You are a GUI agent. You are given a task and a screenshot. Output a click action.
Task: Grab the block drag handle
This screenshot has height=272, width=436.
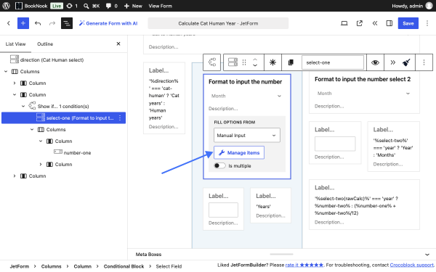(x=244, y=62)
